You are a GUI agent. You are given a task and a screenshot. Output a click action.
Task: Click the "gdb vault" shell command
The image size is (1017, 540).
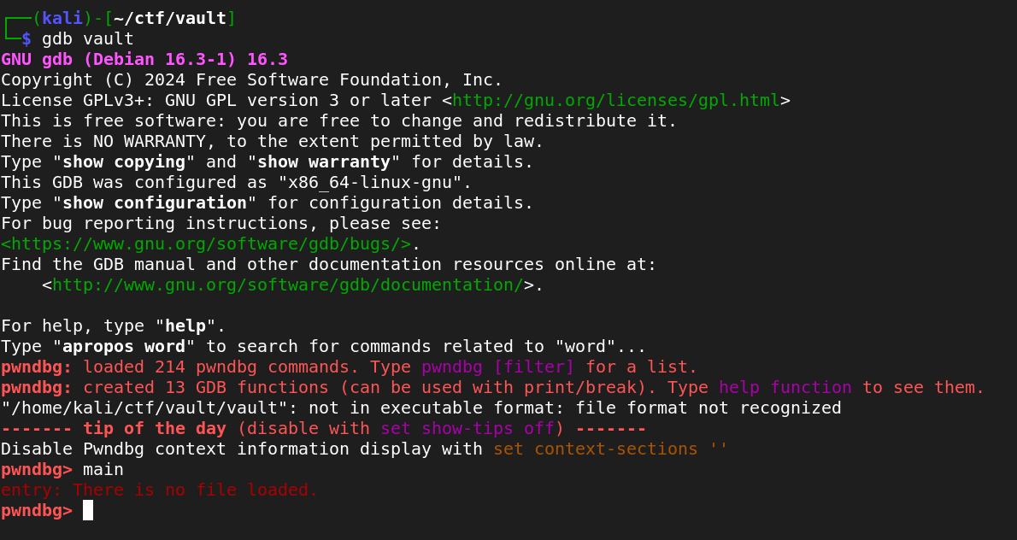click(88, 38)
